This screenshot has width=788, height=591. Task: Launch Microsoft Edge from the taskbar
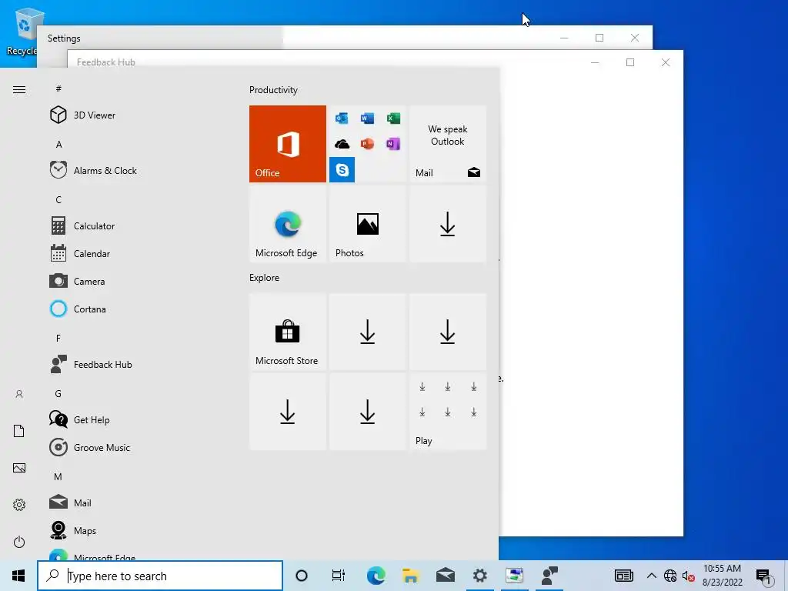[x=376, y=576]
